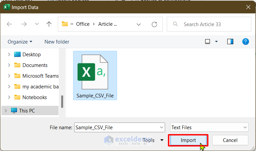Open the Help question mark icon
256x151 pixels.
coord(246,42)
